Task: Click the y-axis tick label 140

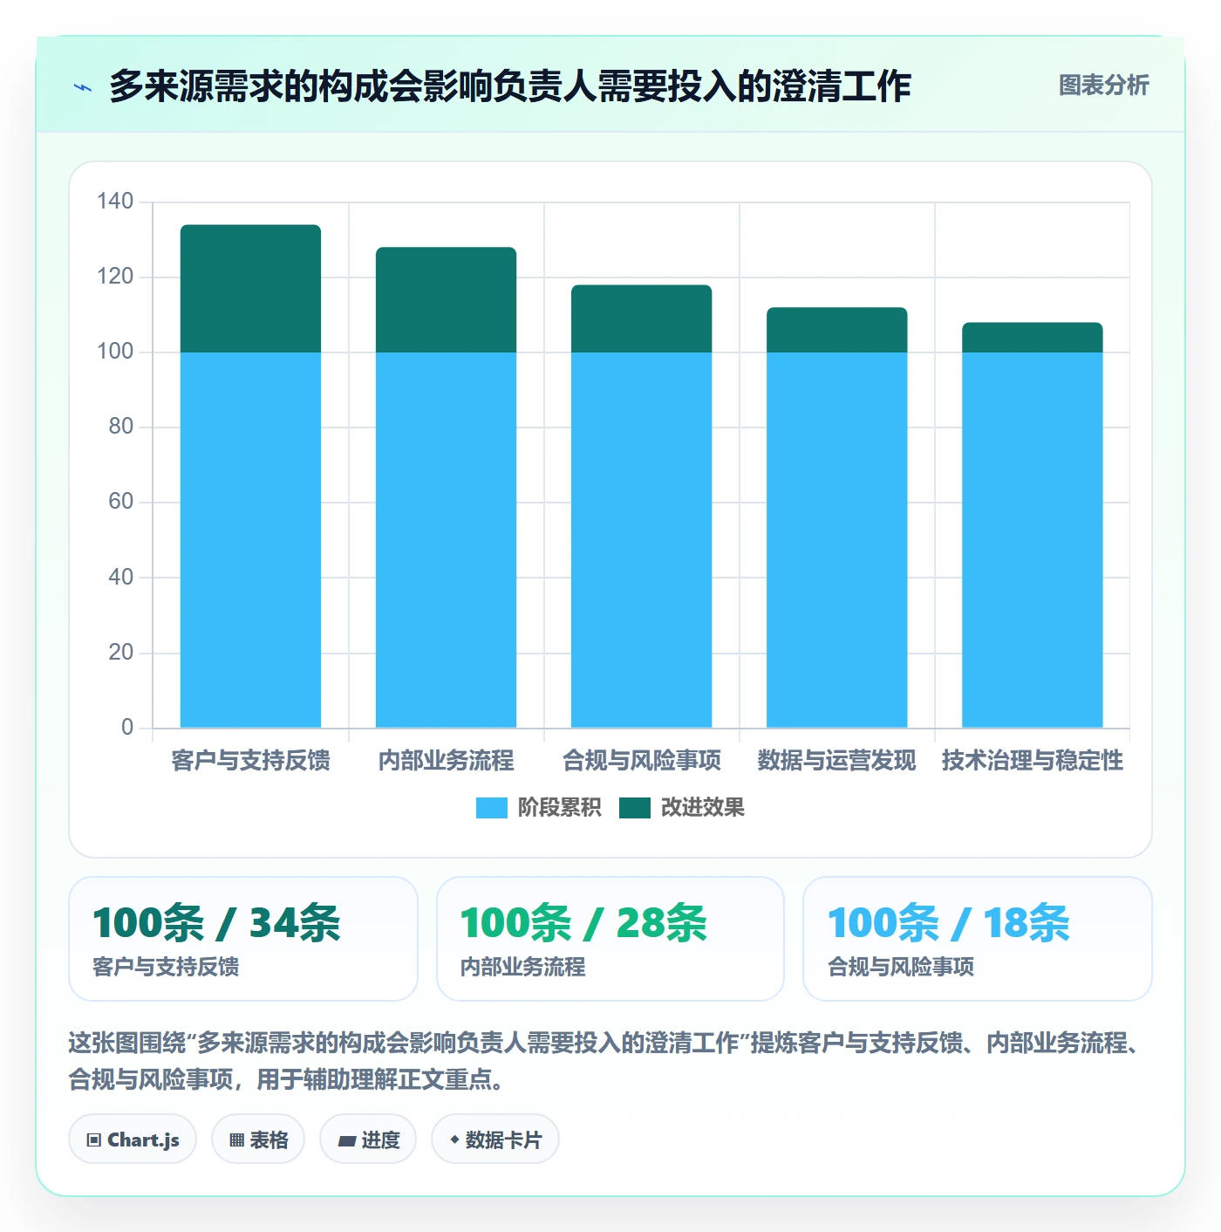Action: tap(115, 202)
